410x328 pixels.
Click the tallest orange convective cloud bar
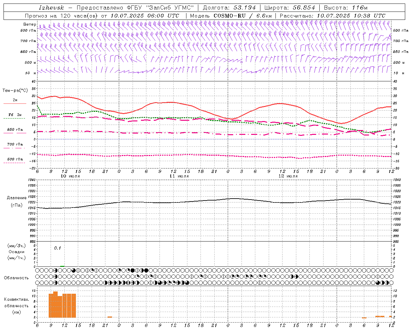[x=55, y=304]
